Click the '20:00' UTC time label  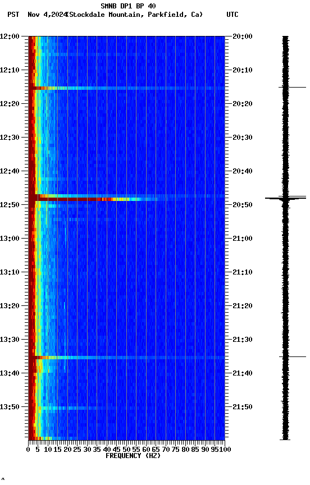pyautogui.click(x=243, y=36)
